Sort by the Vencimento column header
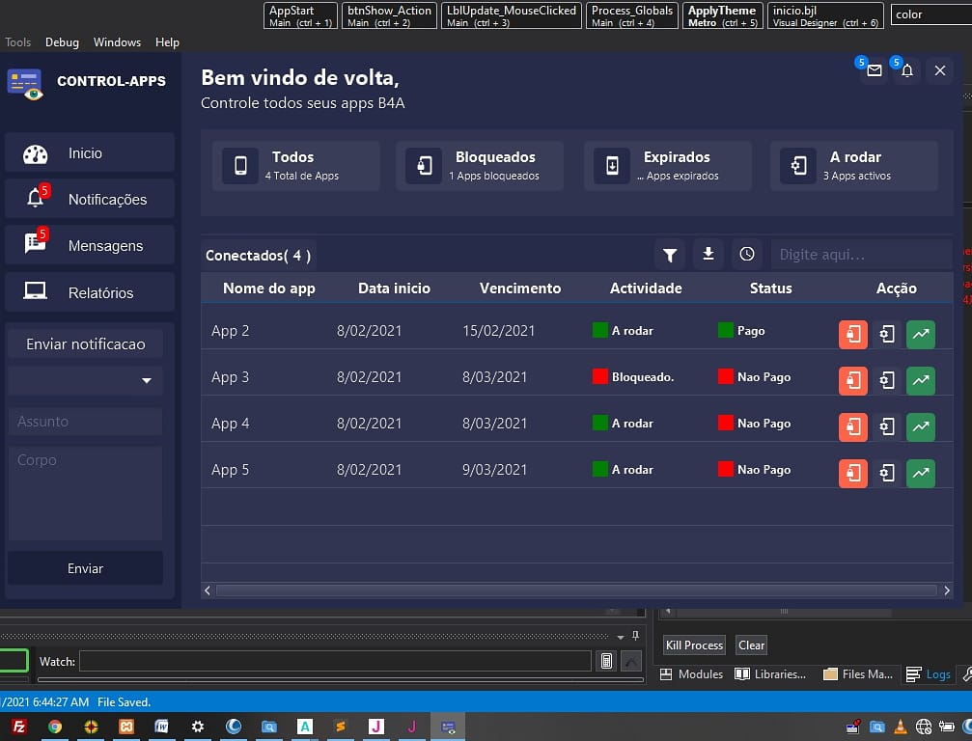 [520, 288]
